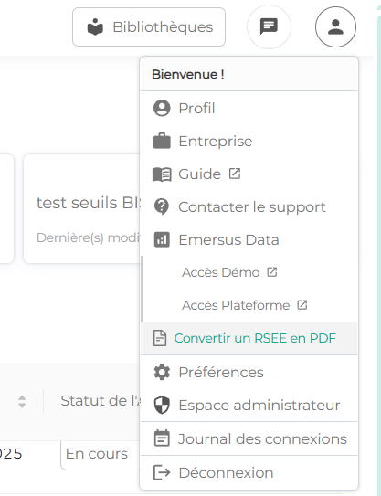Click the Emersus Data chart icon
This screenshot has width=381, height=496.
coord(162,239)
